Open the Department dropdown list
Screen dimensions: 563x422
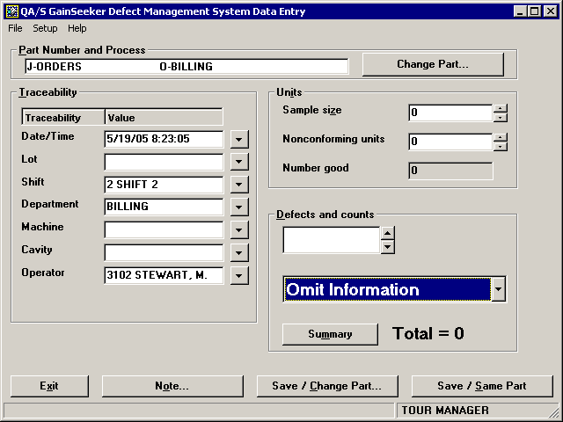[239, 207]
